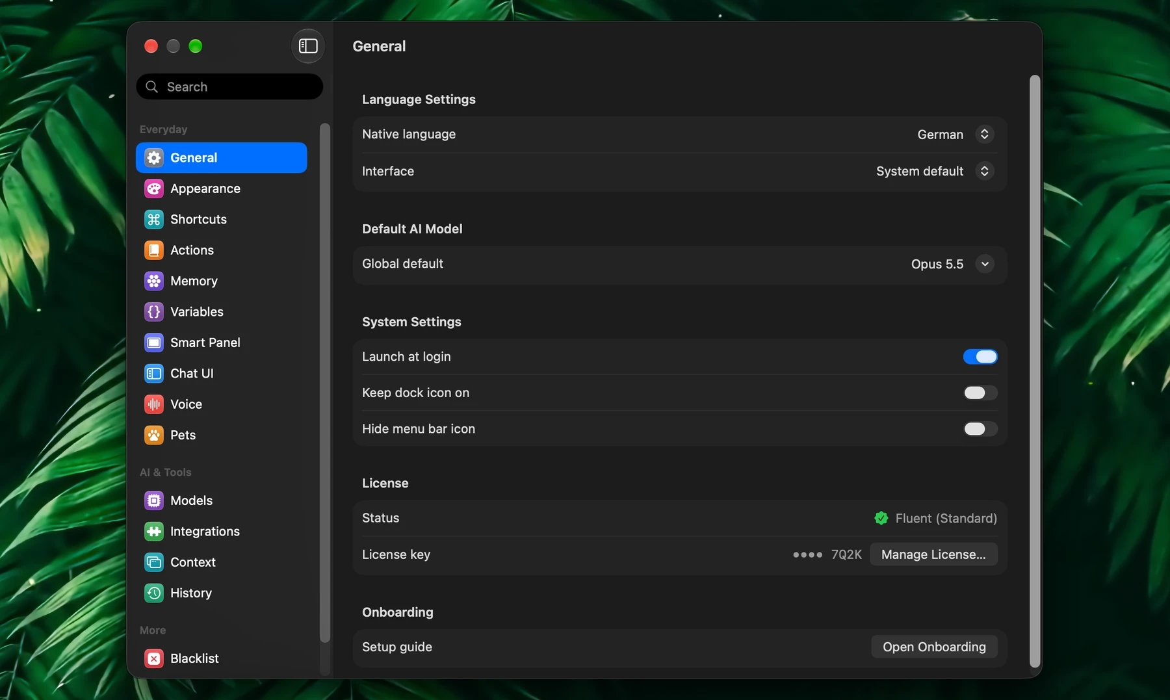Click the sidebar vertical scrollbar

[x=325, y=383]
